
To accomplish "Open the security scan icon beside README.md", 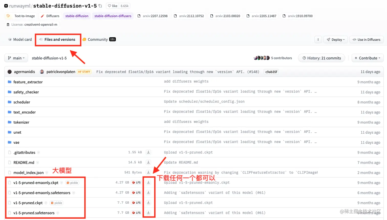I will (x=37, y=163).
